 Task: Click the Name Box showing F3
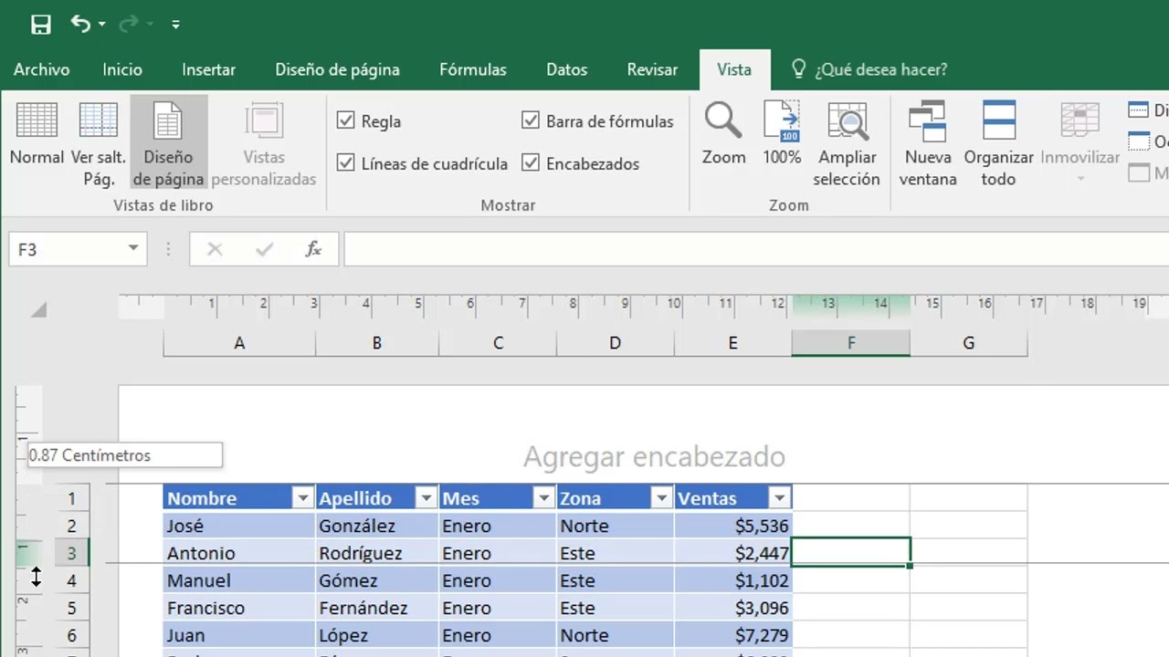(x=67, y=249)
